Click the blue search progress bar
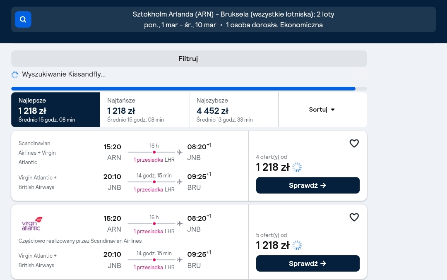Screen dimensions: 447x280 click(183, 89)
